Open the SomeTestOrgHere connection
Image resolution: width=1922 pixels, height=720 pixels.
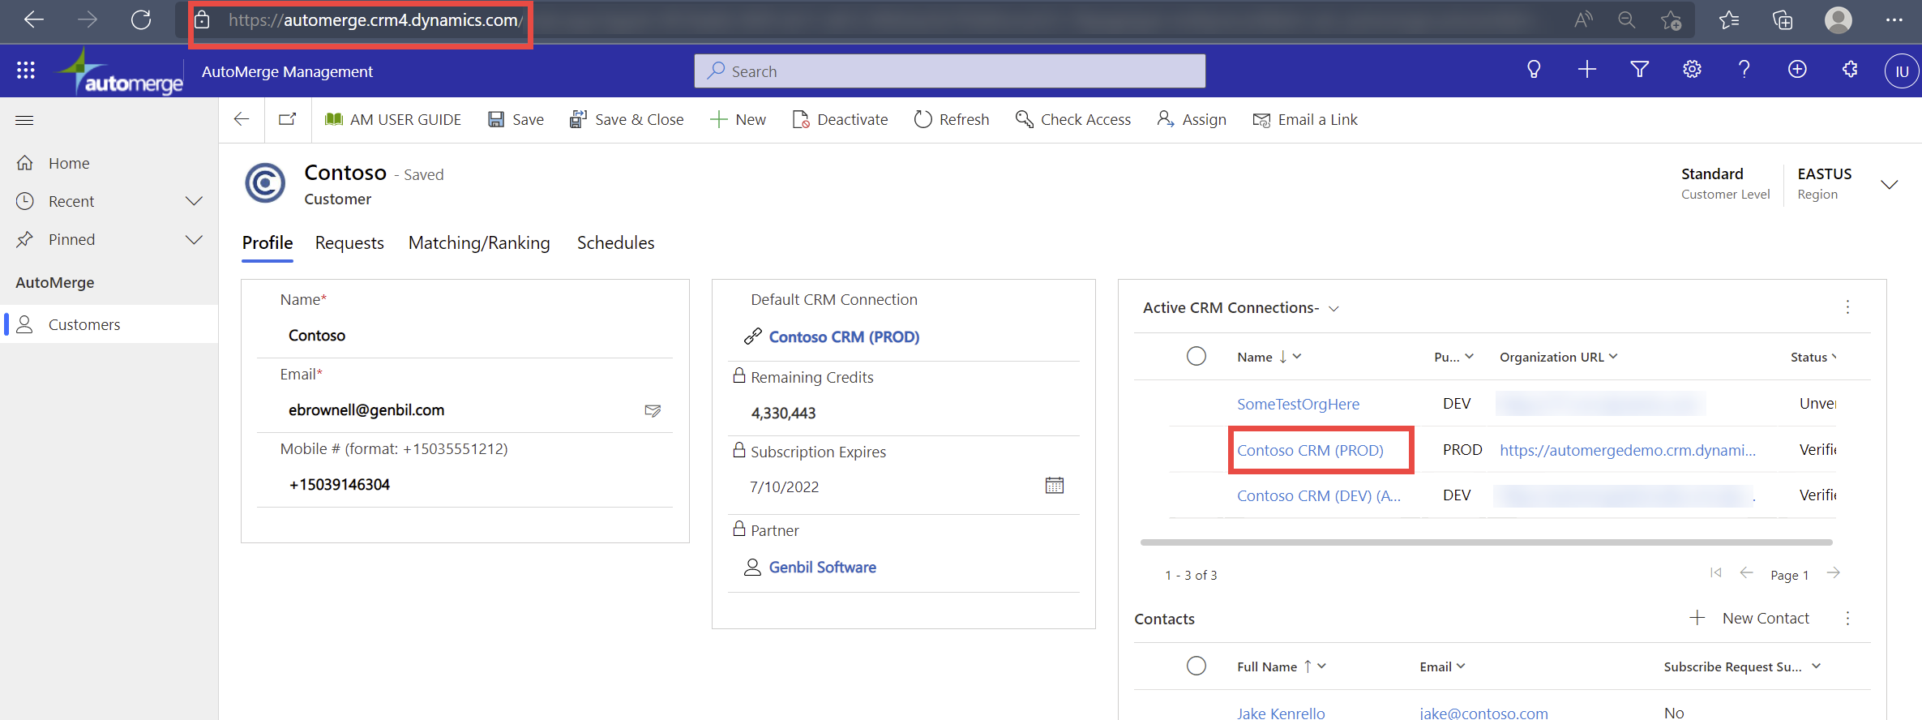1298,404
